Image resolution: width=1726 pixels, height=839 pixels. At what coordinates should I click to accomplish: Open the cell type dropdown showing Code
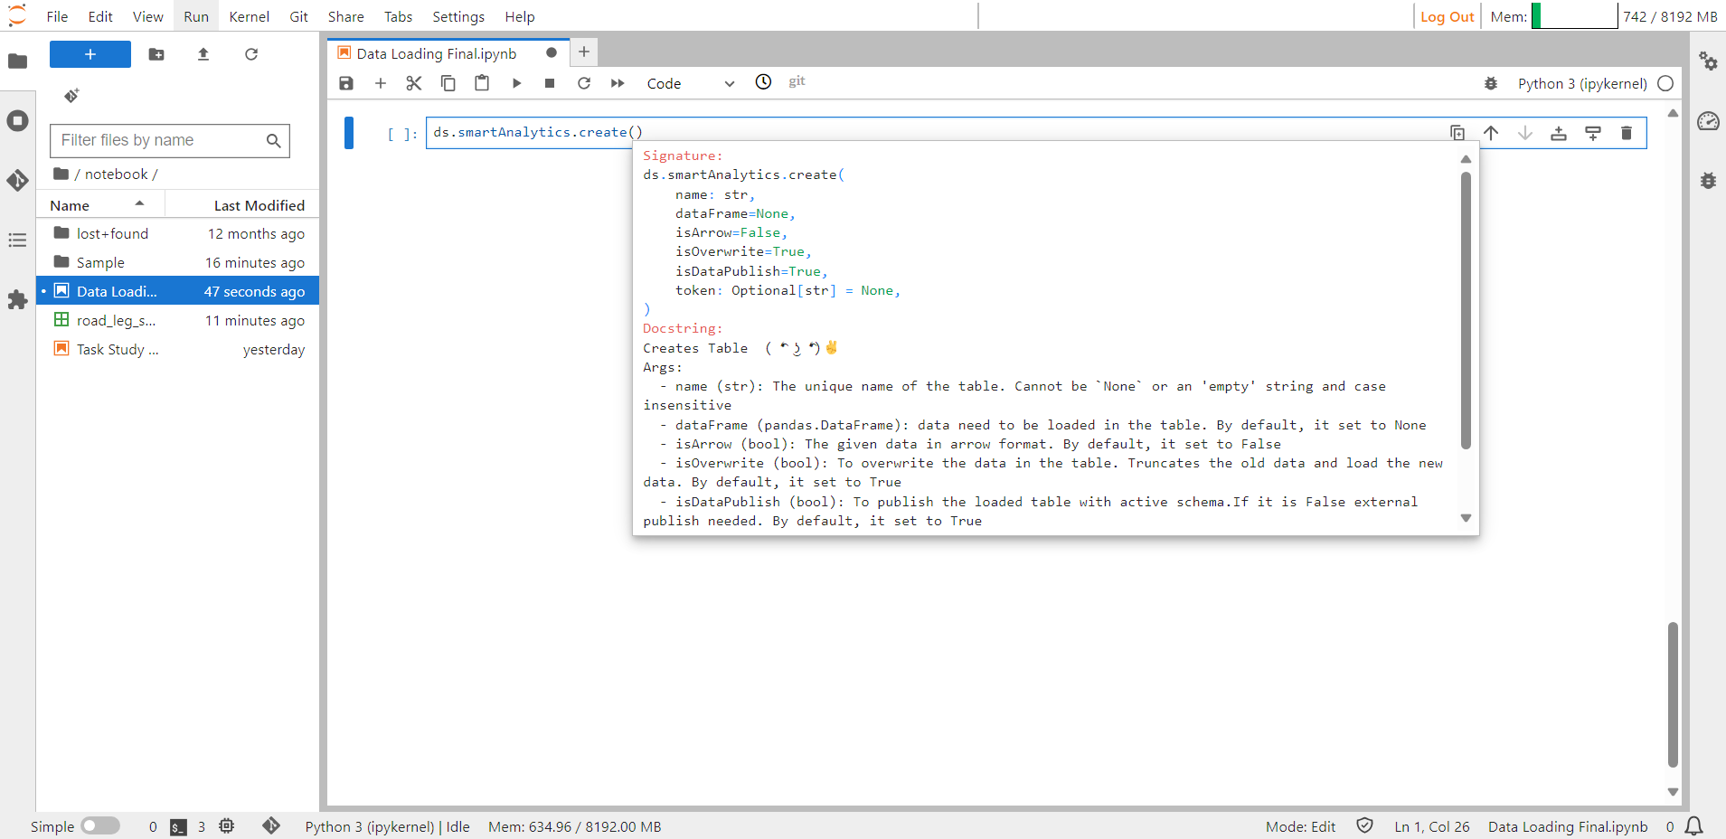(690, 83)
